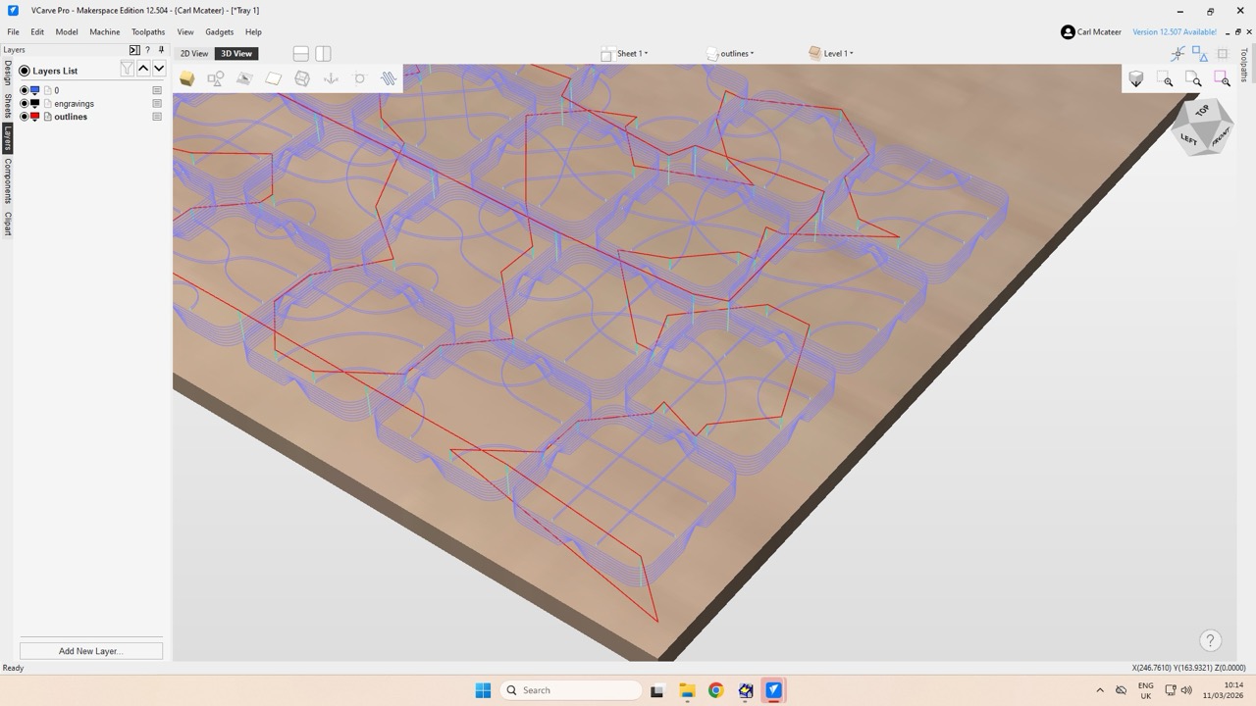Click the Layers panel help question mark

148,50
